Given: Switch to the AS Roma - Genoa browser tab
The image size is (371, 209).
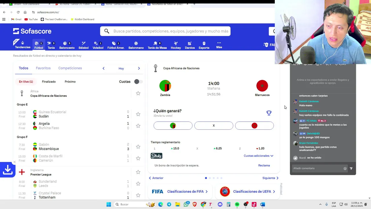Looking at the screenshot, I should click(x=75, y=4).
